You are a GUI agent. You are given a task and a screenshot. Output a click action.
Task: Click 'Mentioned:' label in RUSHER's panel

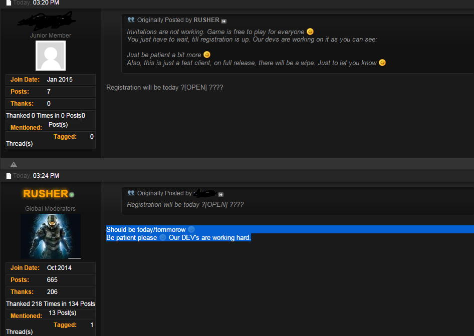[26, 316]
